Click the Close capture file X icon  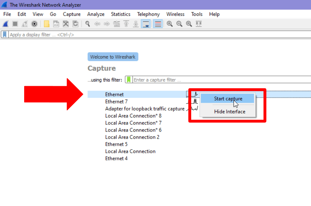pyautogui.click(x=66, y=24)
